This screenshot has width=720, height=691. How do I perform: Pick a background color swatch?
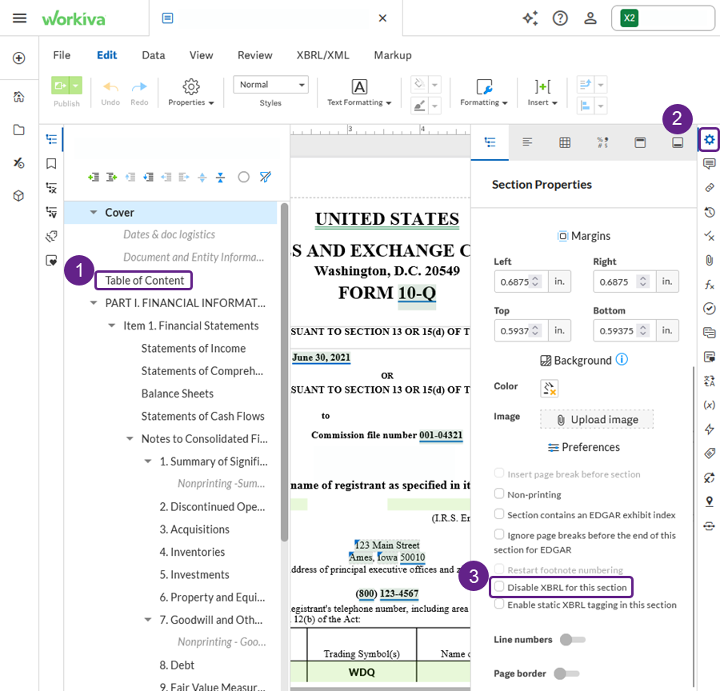tap(549, 389)
